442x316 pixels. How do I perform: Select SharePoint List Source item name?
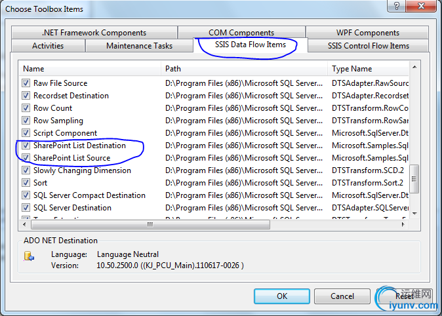point(72,158)
